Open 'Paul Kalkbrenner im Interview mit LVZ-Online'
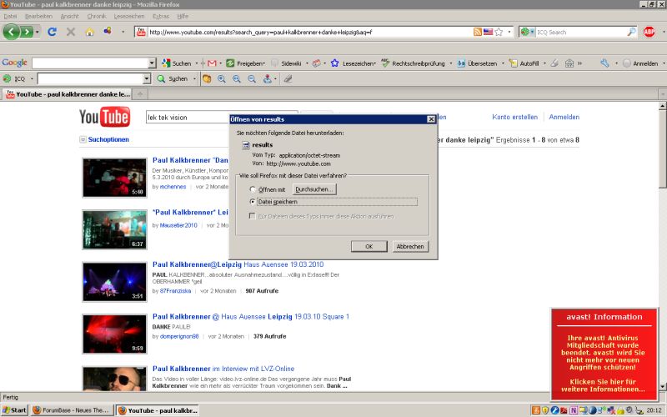 point(223,369)
